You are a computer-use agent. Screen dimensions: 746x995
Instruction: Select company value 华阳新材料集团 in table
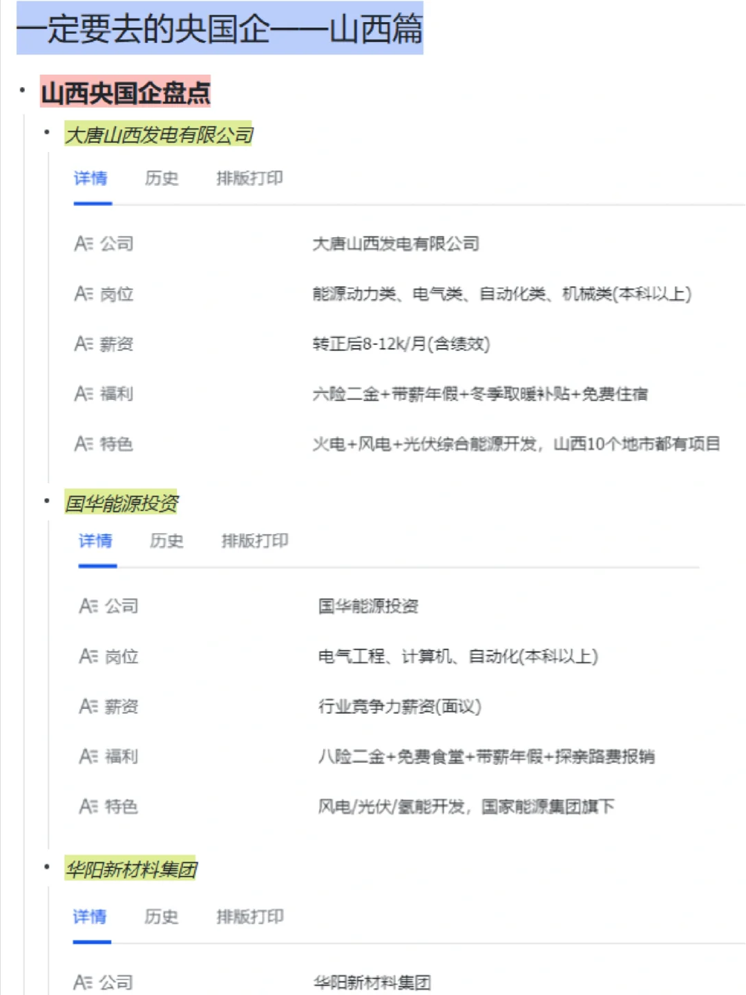pyautogui.click(x=372, y=983)
